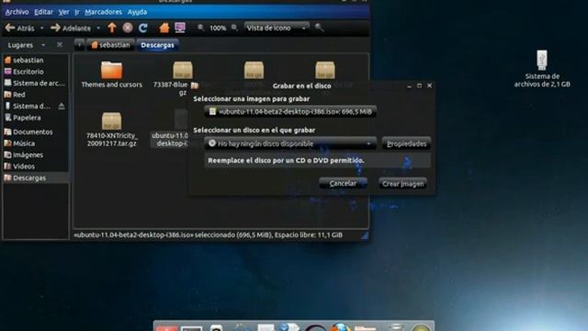Stop loading with the red stop icon
The image size is (588, 331).
(128, 28)
